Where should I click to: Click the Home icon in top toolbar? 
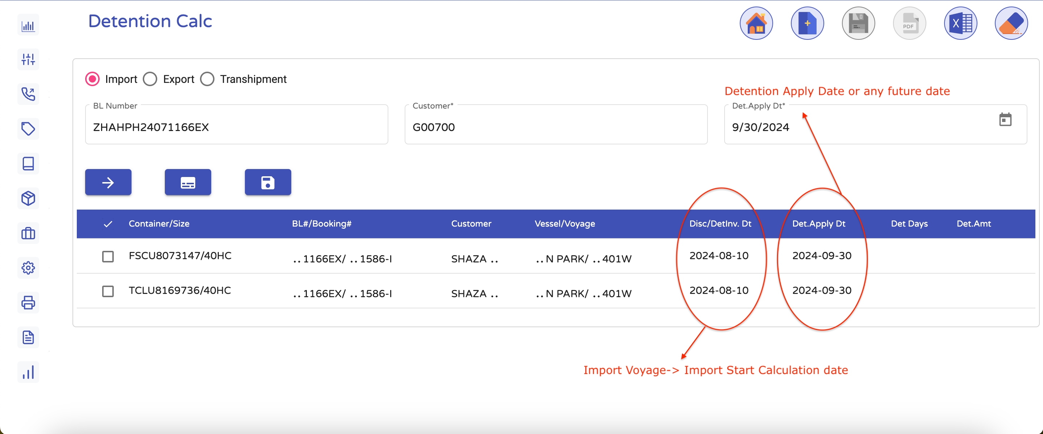[756, 24]
